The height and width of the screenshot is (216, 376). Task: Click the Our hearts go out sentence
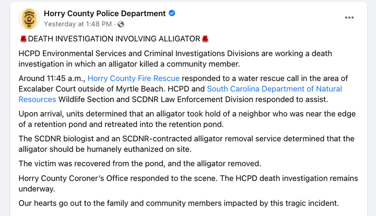(x=179, y=203)
